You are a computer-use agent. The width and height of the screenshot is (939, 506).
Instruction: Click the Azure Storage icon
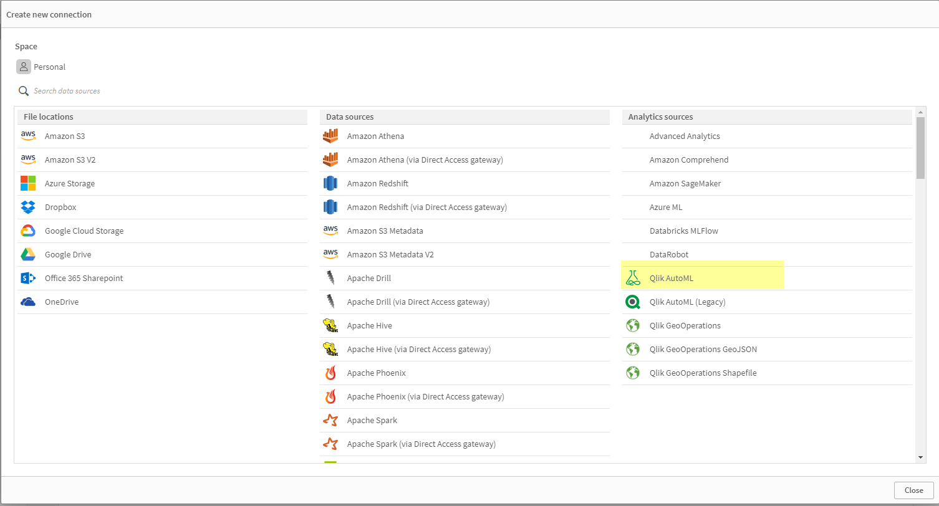(28, 183)
